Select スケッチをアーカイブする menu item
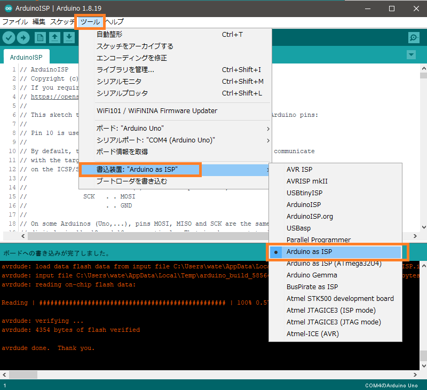 click(176, 46)
